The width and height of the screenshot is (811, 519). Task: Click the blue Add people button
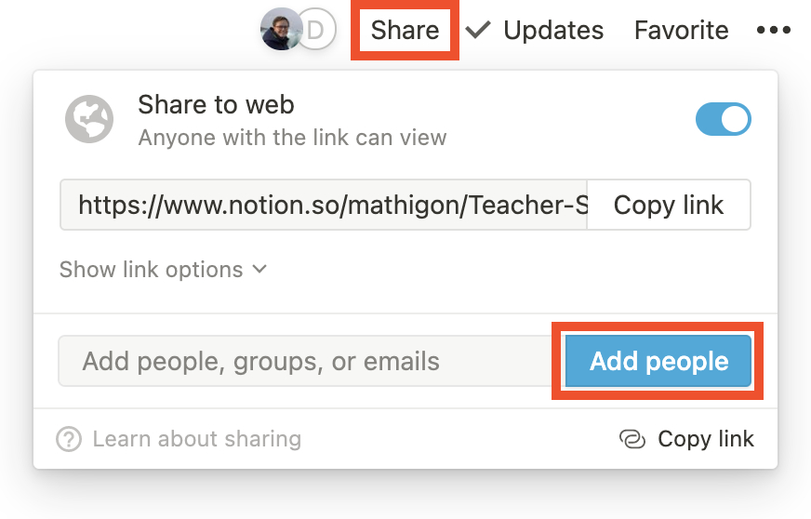click(658, 361)
